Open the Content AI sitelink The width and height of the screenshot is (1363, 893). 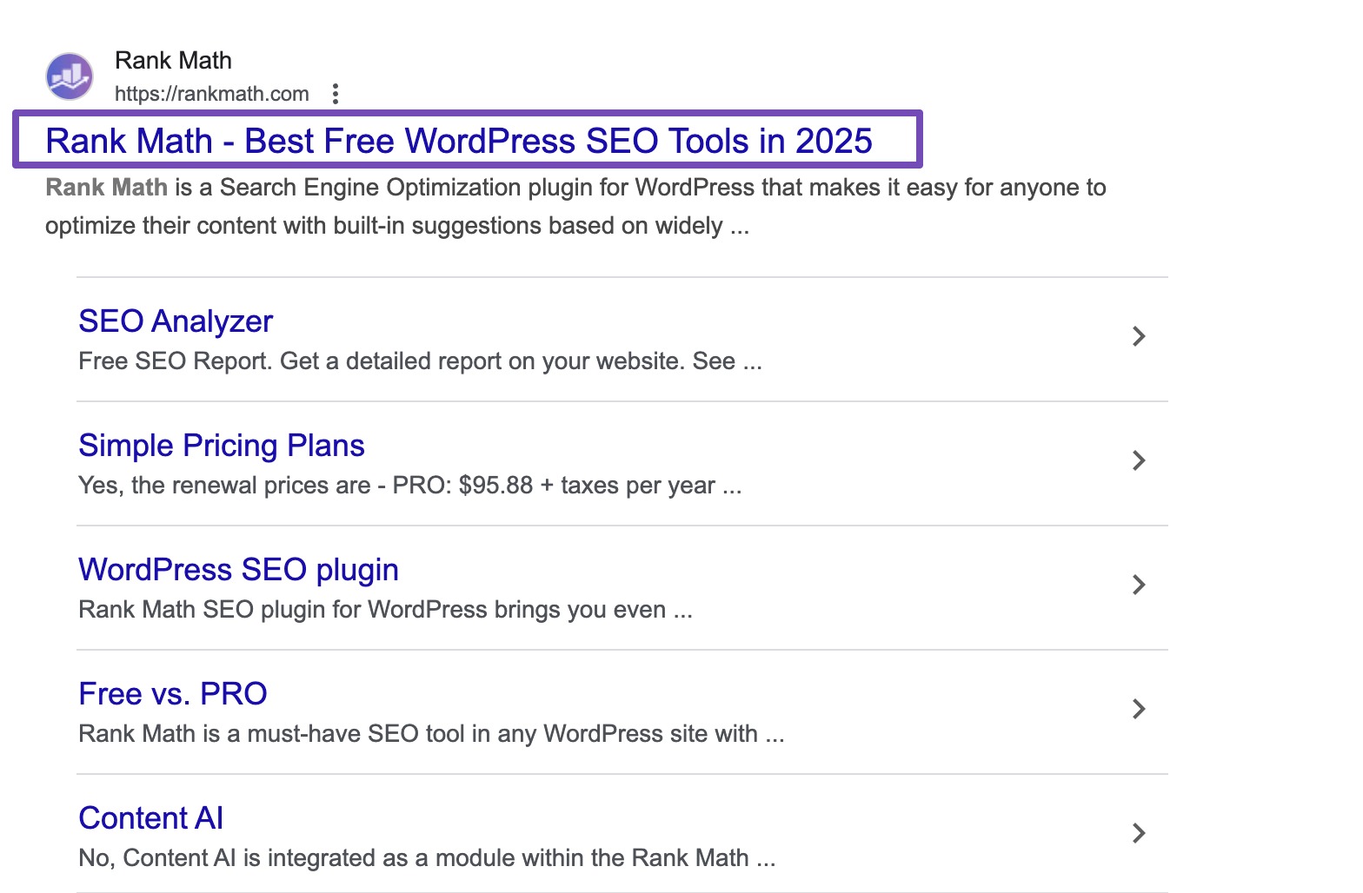(151, 818)
